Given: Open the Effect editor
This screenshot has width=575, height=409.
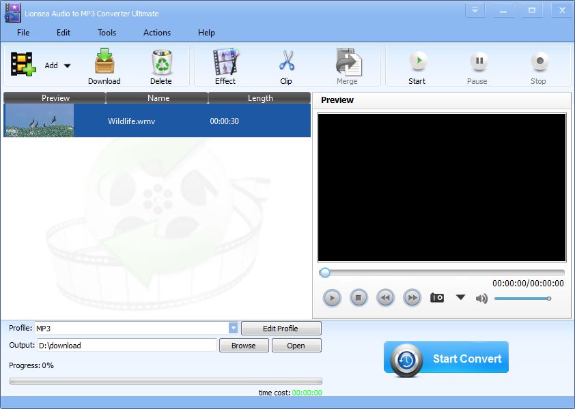Looking at the screenshot, I should [225, 66].
